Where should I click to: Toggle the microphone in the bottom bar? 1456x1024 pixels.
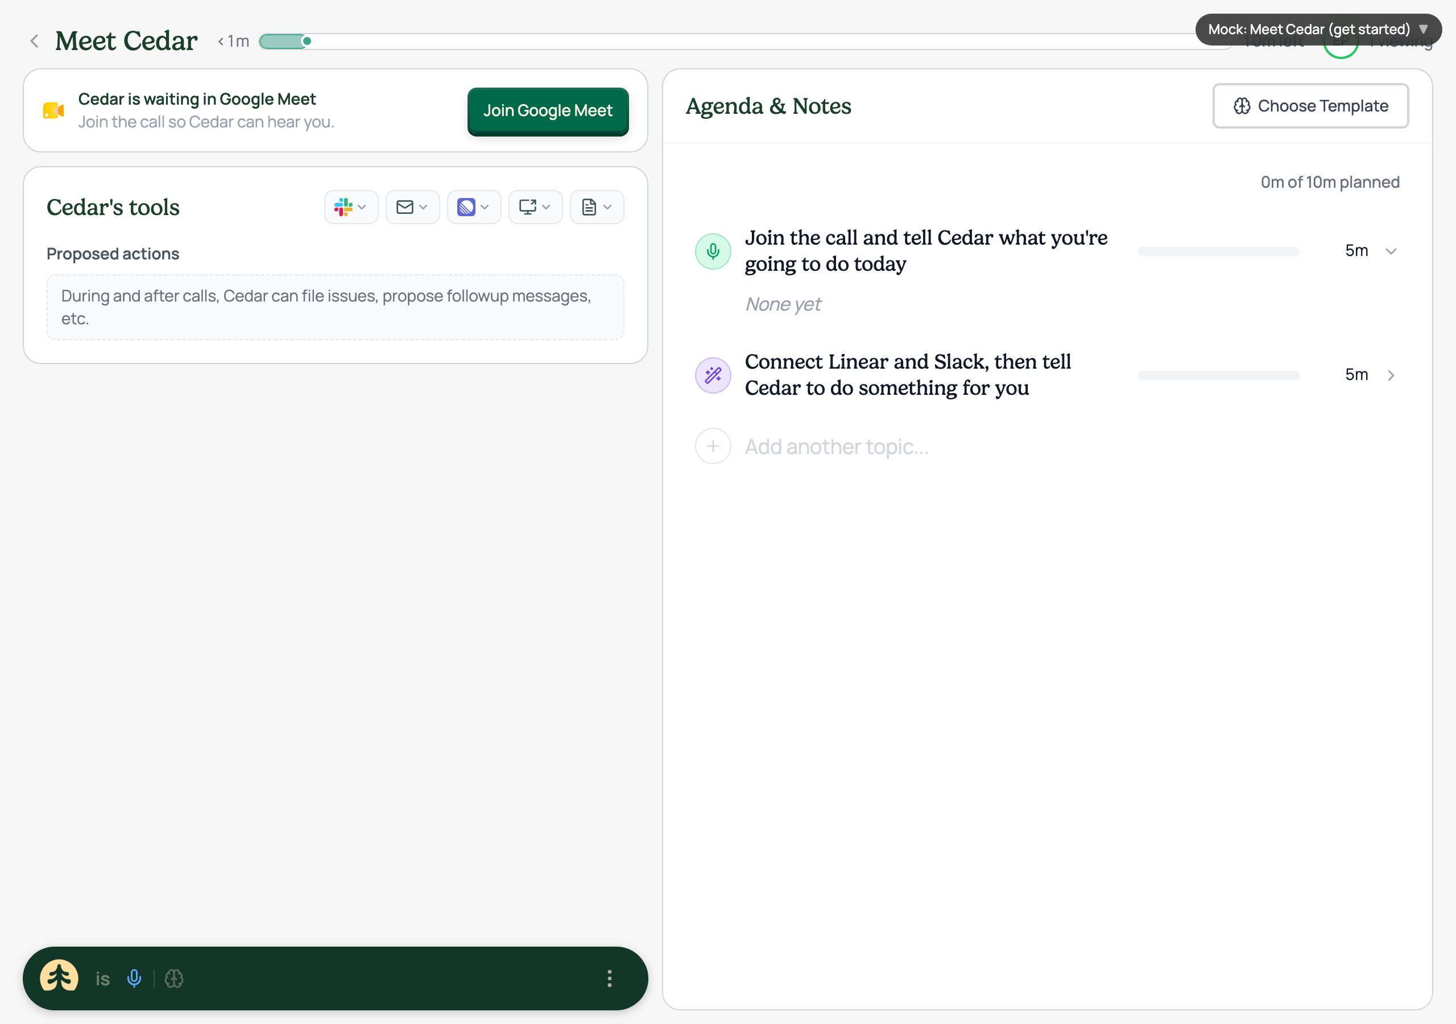click(x=134, y=978)
